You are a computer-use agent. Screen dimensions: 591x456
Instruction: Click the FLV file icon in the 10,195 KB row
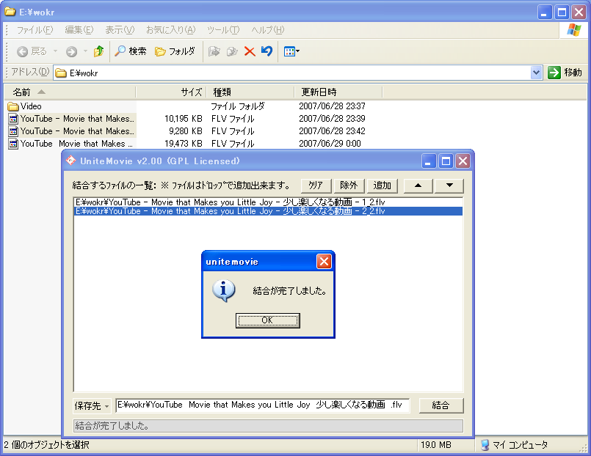click(x=13, y=119)
